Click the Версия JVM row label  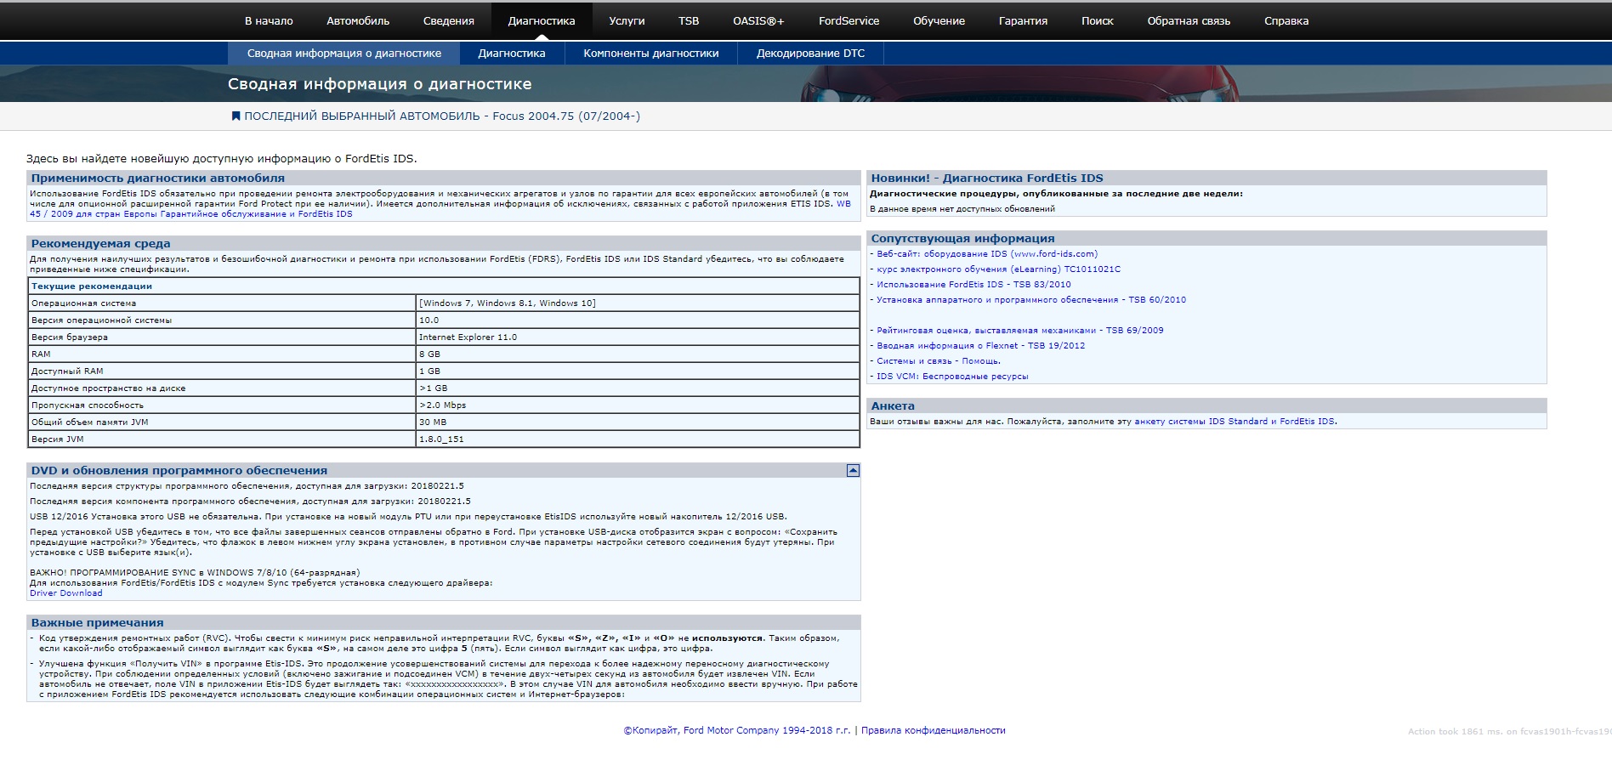coord(222,439)
